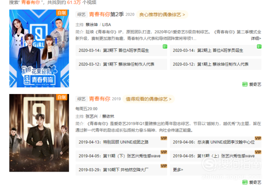Viewport: 271px width, 190px height.
Task: Open the 青春有你第2季 poster thumbnail
Action: click(x=39, y=48)
